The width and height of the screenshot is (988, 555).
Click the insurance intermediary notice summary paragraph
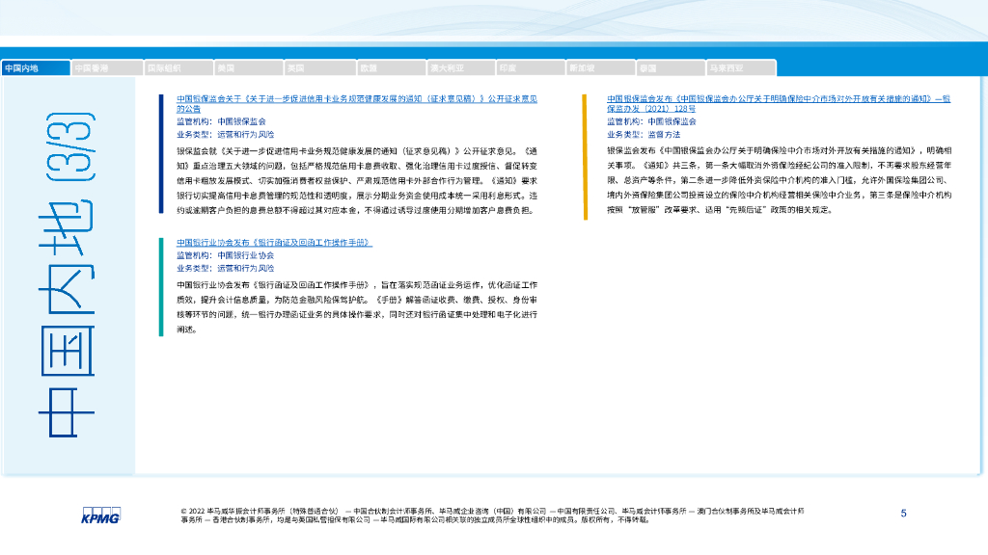(779, 180)
